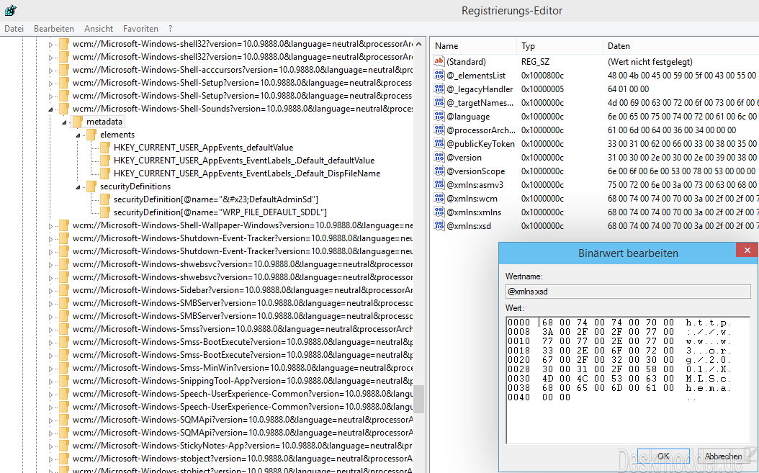Click binary icon of @_elementsList value
Screen dimensions: 759x473
tap(439, 75)
